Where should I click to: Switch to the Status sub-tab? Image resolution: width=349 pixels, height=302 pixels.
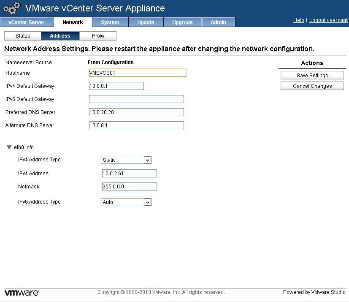tap(23, 36)
